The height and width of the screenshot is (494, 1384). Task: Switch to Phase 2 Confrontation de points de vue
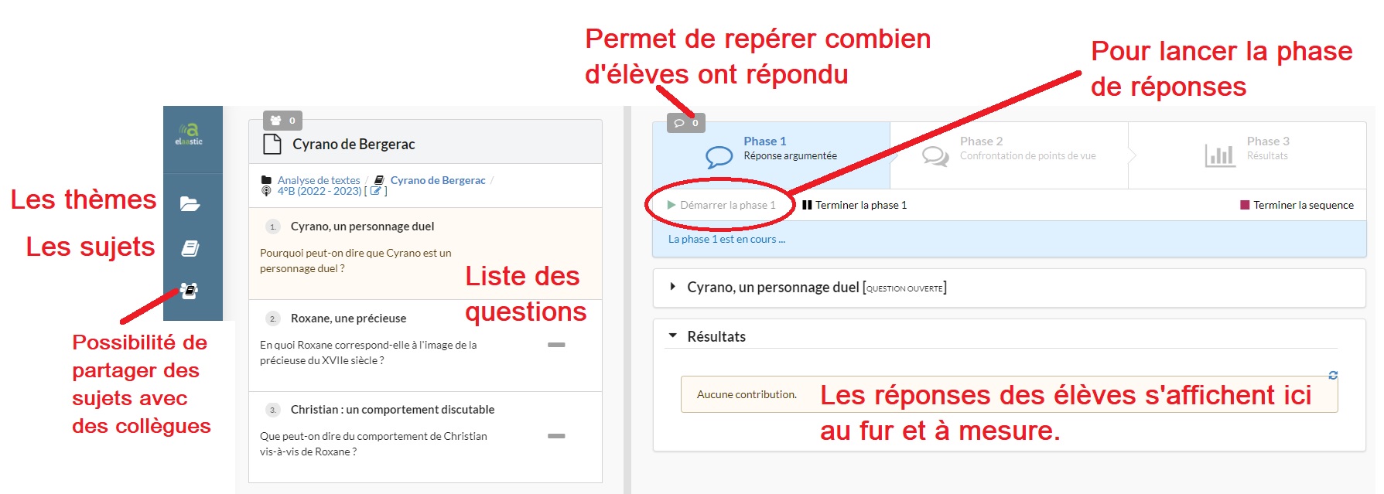[x=1009, y=155]
